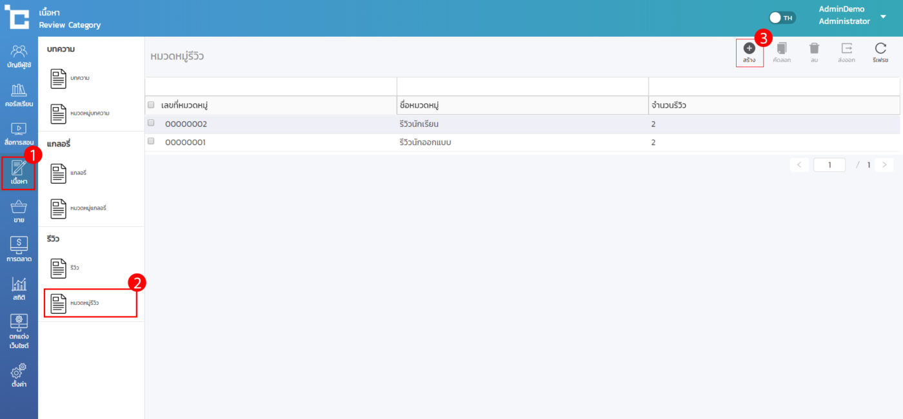Click the คัดลอก copy icon
This screenshot has width=903, height=419.
click(782, 48)
